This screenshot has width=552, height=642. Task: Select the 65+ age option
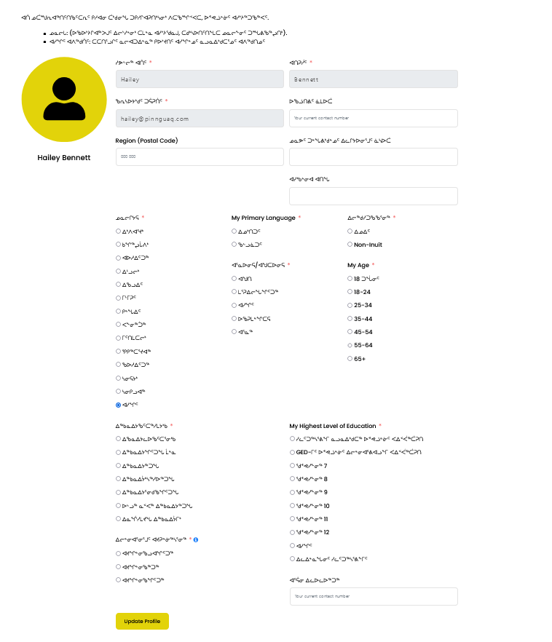[x=350, y=359]
